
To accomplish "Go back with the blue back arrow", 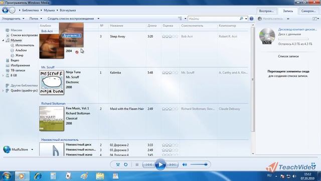I will point(6,10).
